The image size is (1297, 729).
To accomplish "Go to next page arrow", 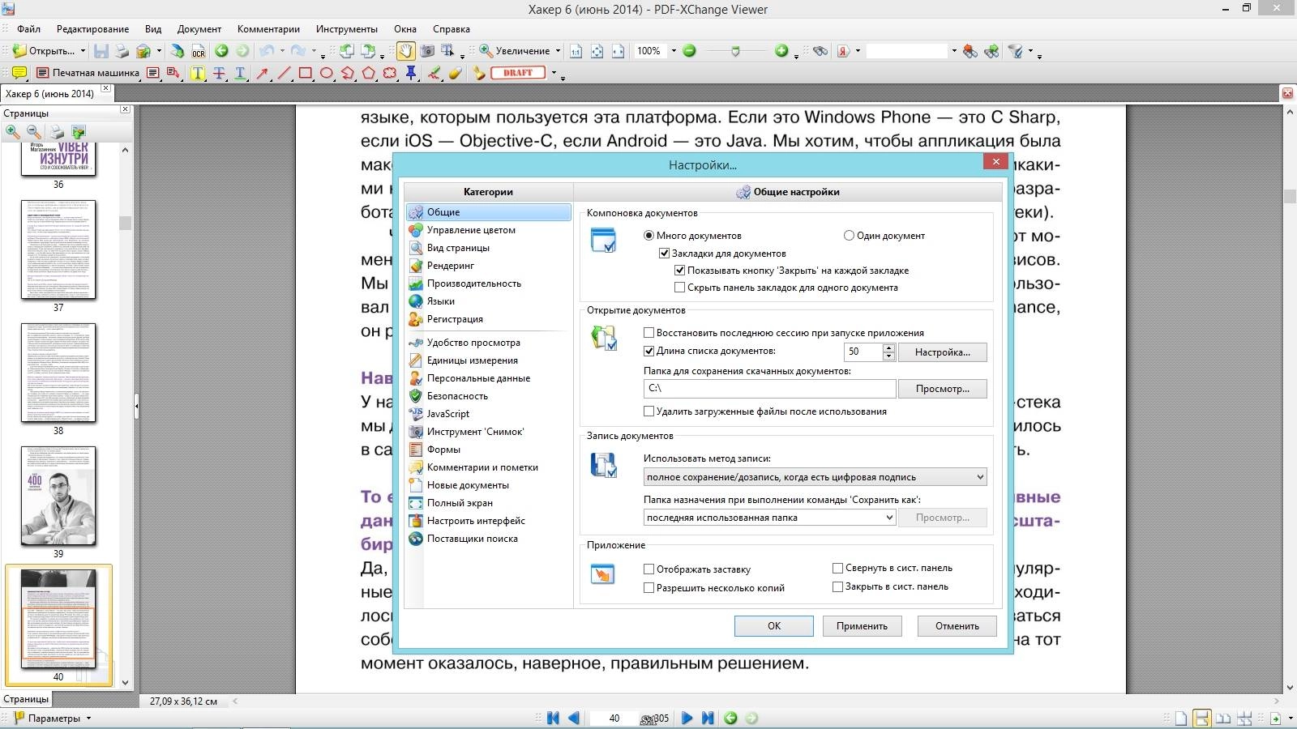I will pos(687,718).
